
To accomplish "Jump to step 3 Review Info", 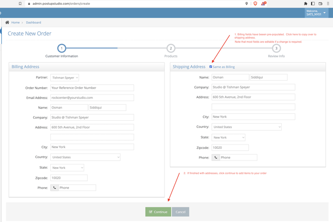I will (x=276, y=48).
